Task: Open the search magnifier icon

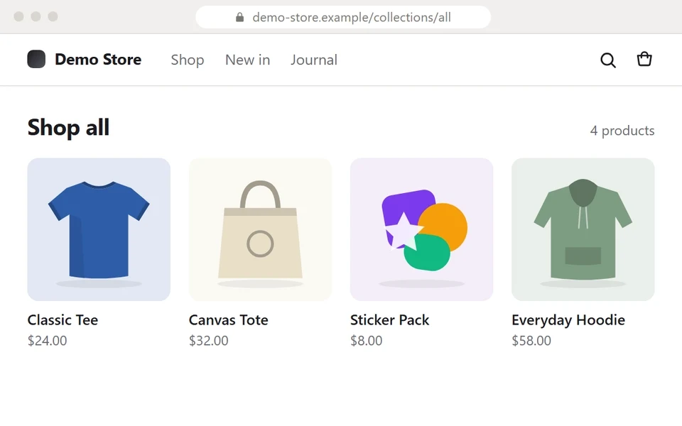Action: (x=608, y=60)
